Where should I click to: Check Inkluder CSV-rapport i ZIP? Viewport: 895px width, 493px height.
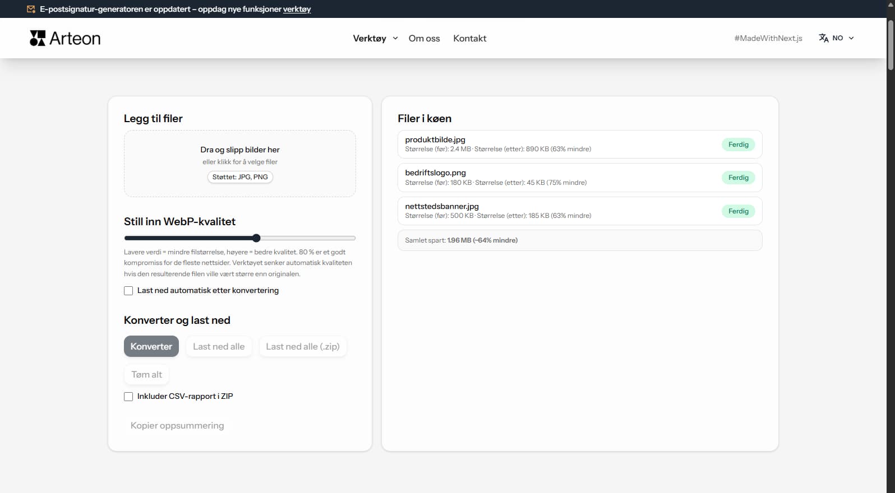[x=128, y=397]
